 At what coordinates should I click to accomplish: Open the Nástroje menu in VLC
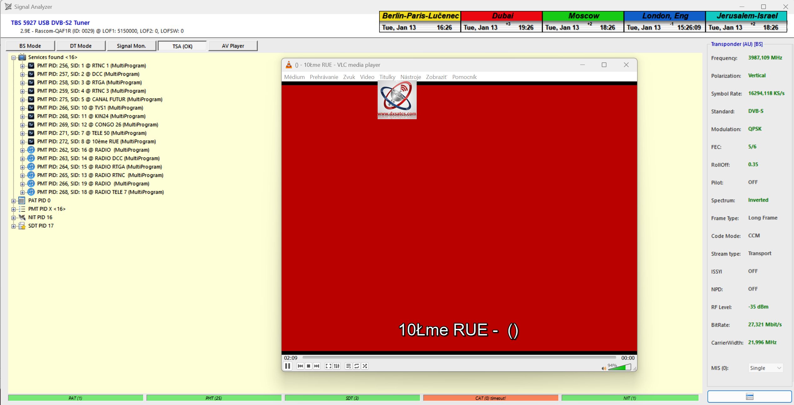click(410, 77)
